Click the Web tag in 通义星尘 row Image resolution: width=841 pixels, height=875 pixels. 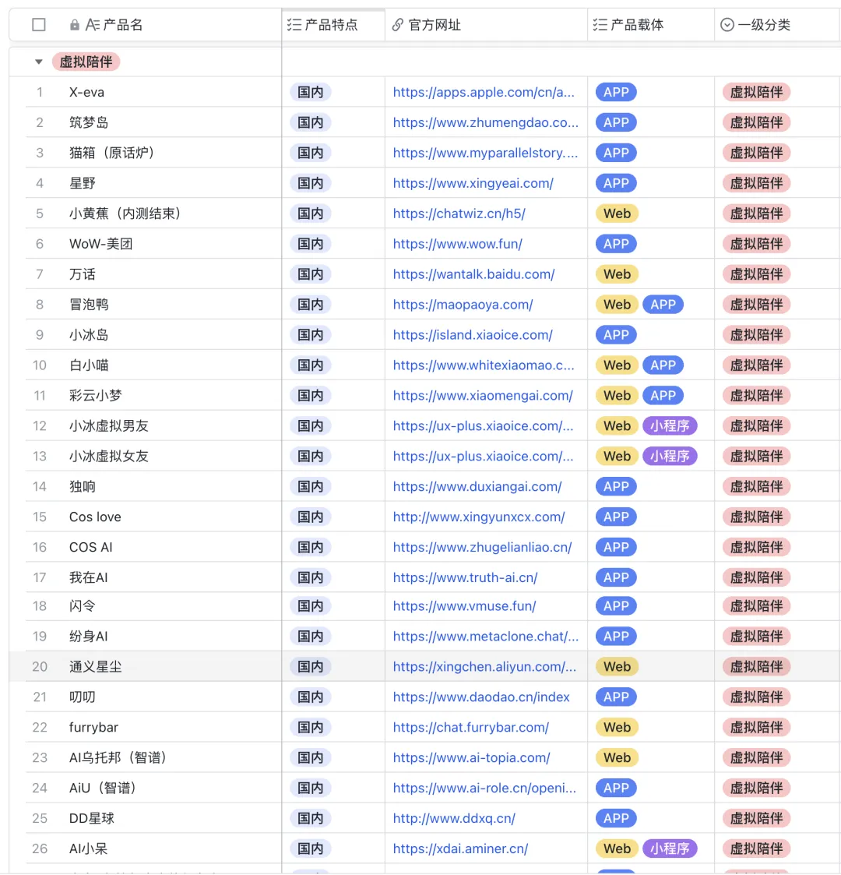(617, 667)
